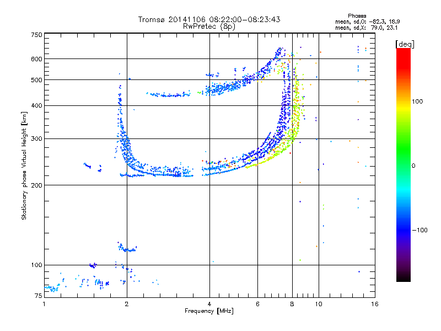Click x-axis tick label '4'

click(209, 304)
